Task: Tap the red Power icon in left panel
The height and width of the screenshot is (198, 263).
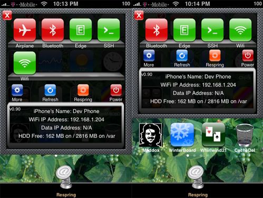Action: [116, 90]
